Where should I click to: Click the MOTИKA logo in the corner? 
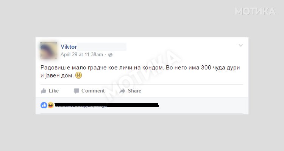click(255, 11)
